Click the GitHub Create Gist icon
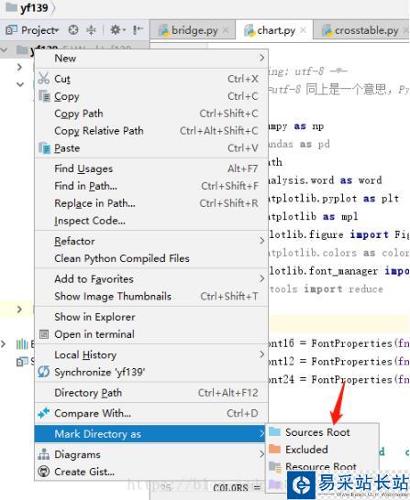The image size is (410, 500). pos(43,472)
